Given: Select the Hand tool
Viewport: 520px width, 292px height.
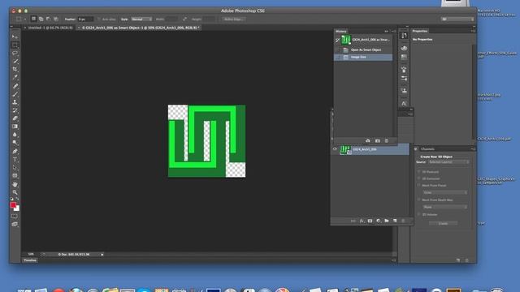Looking at the screenshot, I should click(15, 184).
